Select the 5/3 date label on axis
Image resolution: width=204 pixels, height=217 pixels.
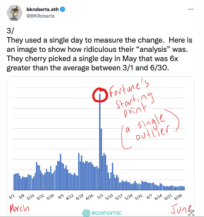tap(100, 196)
